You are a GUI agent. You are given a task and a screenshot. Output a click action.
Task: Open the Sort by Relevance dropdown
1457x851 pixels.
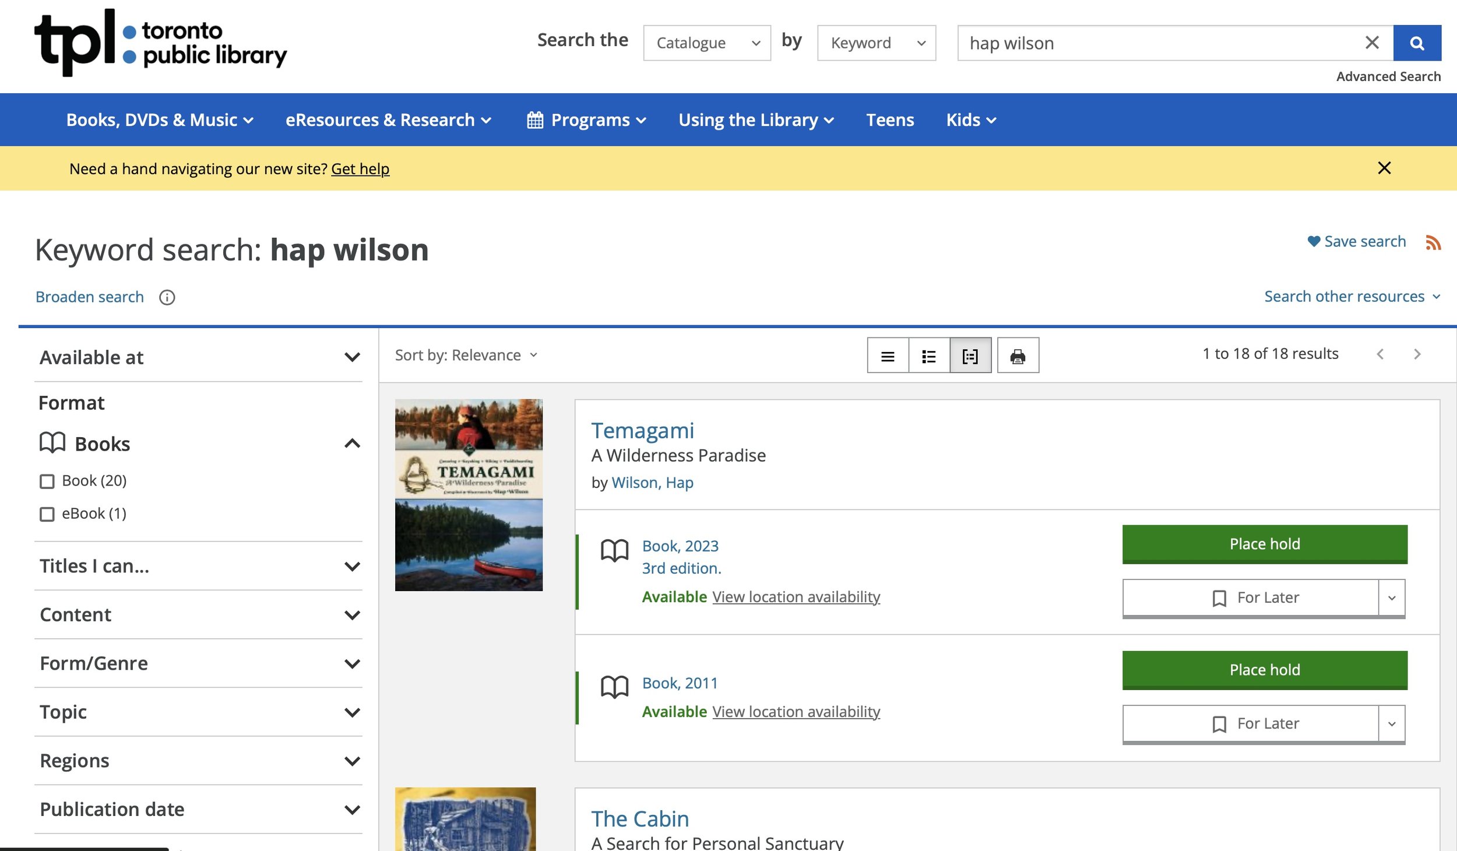(x=466, y=356)
